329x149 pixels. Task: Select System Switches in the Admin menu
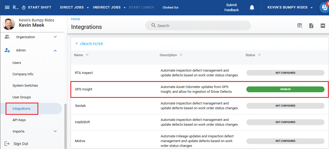click(x=25, y=86)
